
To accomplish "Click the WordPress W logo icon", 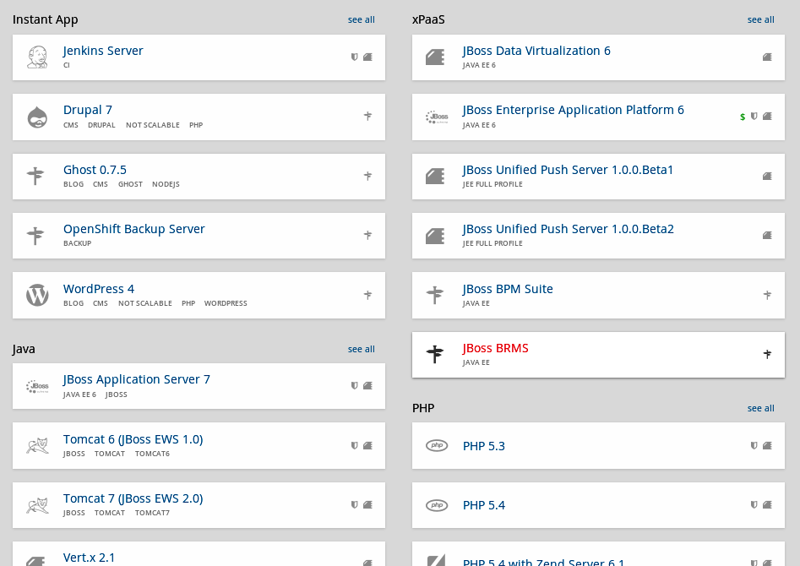I will tap(37, 295).
